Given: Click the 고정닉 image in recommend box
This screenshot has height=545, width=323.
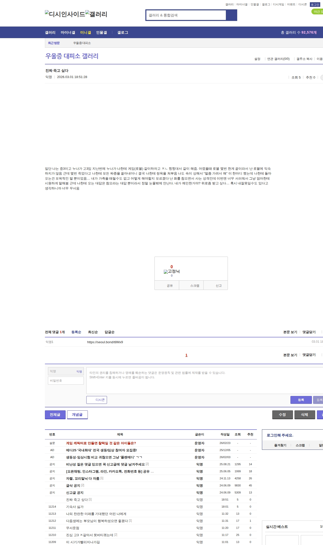Looking at the screenshot, I should pyautogui.click(x=172, y=271).
